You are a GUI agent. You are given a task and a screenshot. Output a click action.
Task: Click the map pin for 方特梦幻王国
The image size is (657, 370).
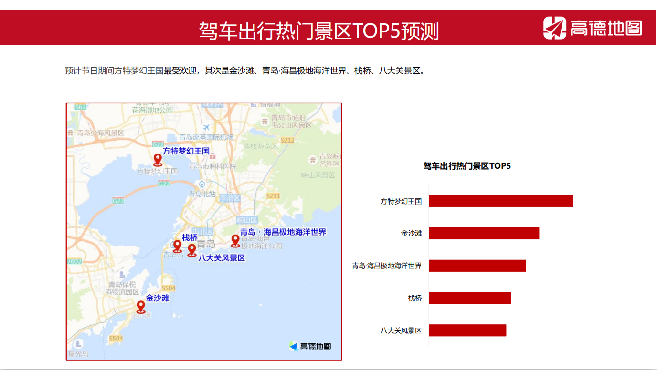pos(158,160)
